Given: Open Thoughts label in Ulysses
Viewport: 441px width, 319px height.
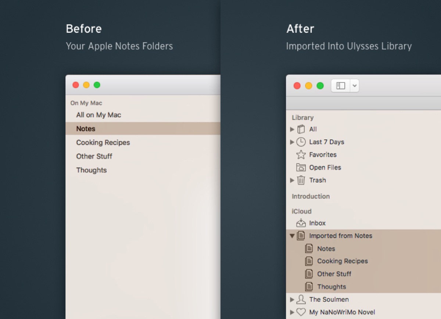Looking at the screenshot, I should (331, 287).
